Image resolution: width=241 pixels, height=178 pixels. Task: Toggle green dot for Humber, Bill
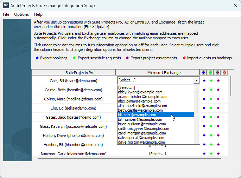pyautogui.click(x=211, y=144)
